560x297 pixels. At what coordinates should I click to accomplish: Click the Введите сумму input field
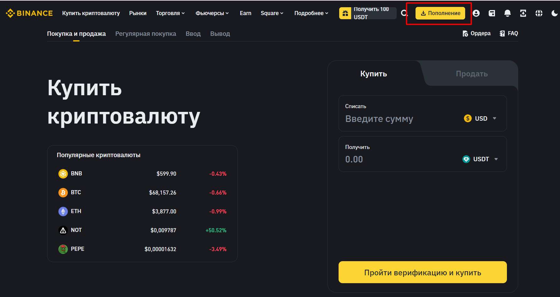pyautogui.click(x=423, y=113)
